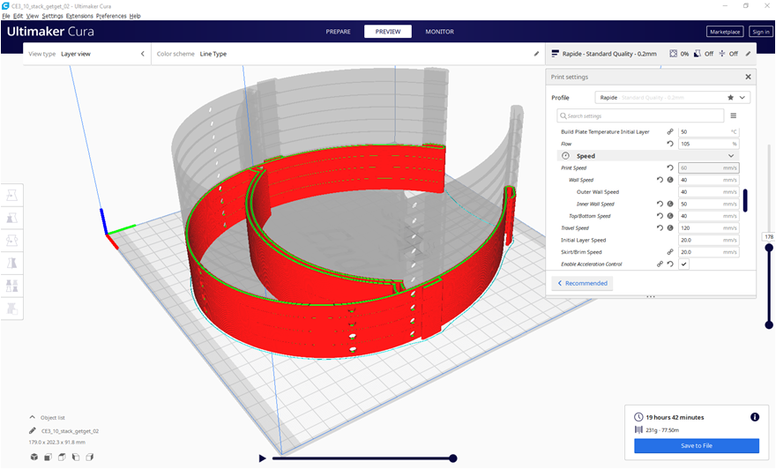Reset the Inner Wall Speed value
The width and height of the screenshot is (776, 469).
coord(660,204)
